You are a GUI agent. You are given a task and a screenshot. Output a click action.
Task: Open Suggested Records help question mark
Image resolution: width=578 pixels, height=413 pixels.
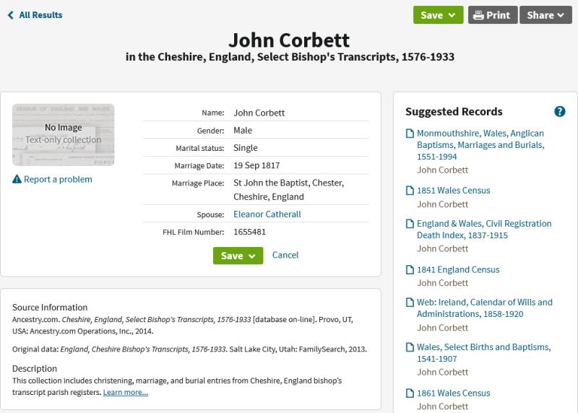[x=559, y=111]
